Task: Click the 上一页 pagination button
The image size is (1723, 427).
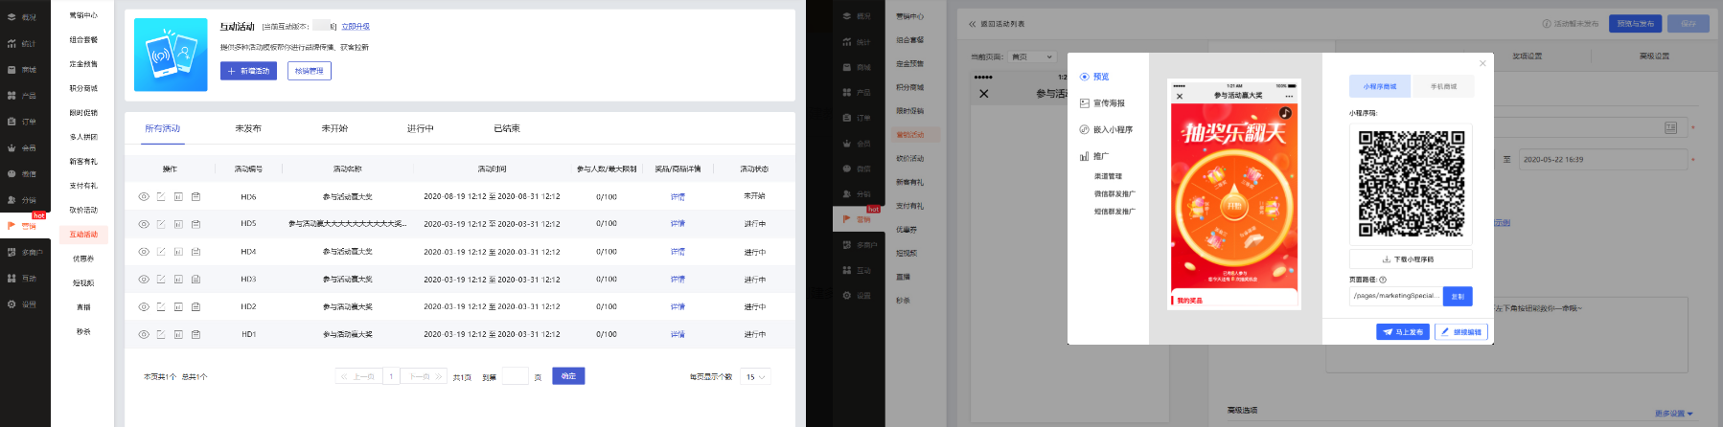Action: tap(358, 377)
